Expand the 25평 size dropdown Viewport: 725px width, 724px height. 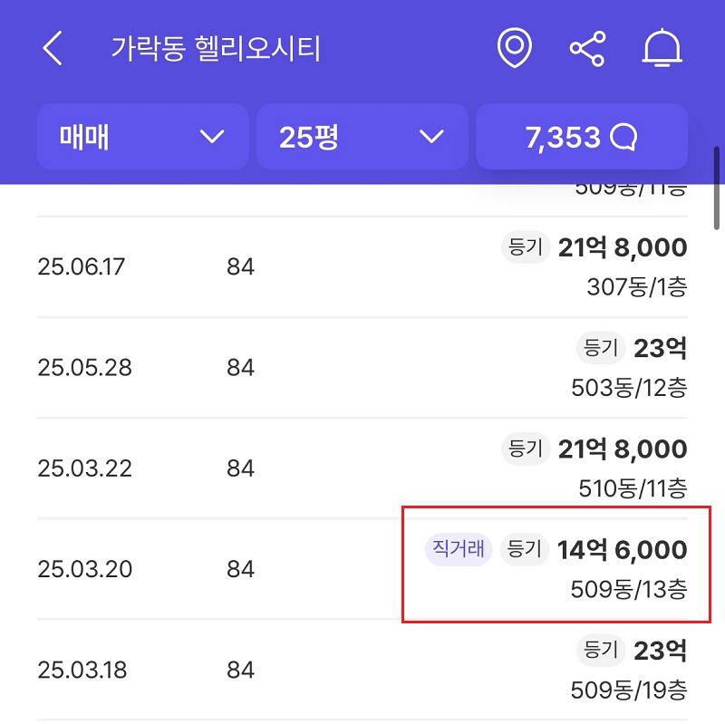pos(362,137)
